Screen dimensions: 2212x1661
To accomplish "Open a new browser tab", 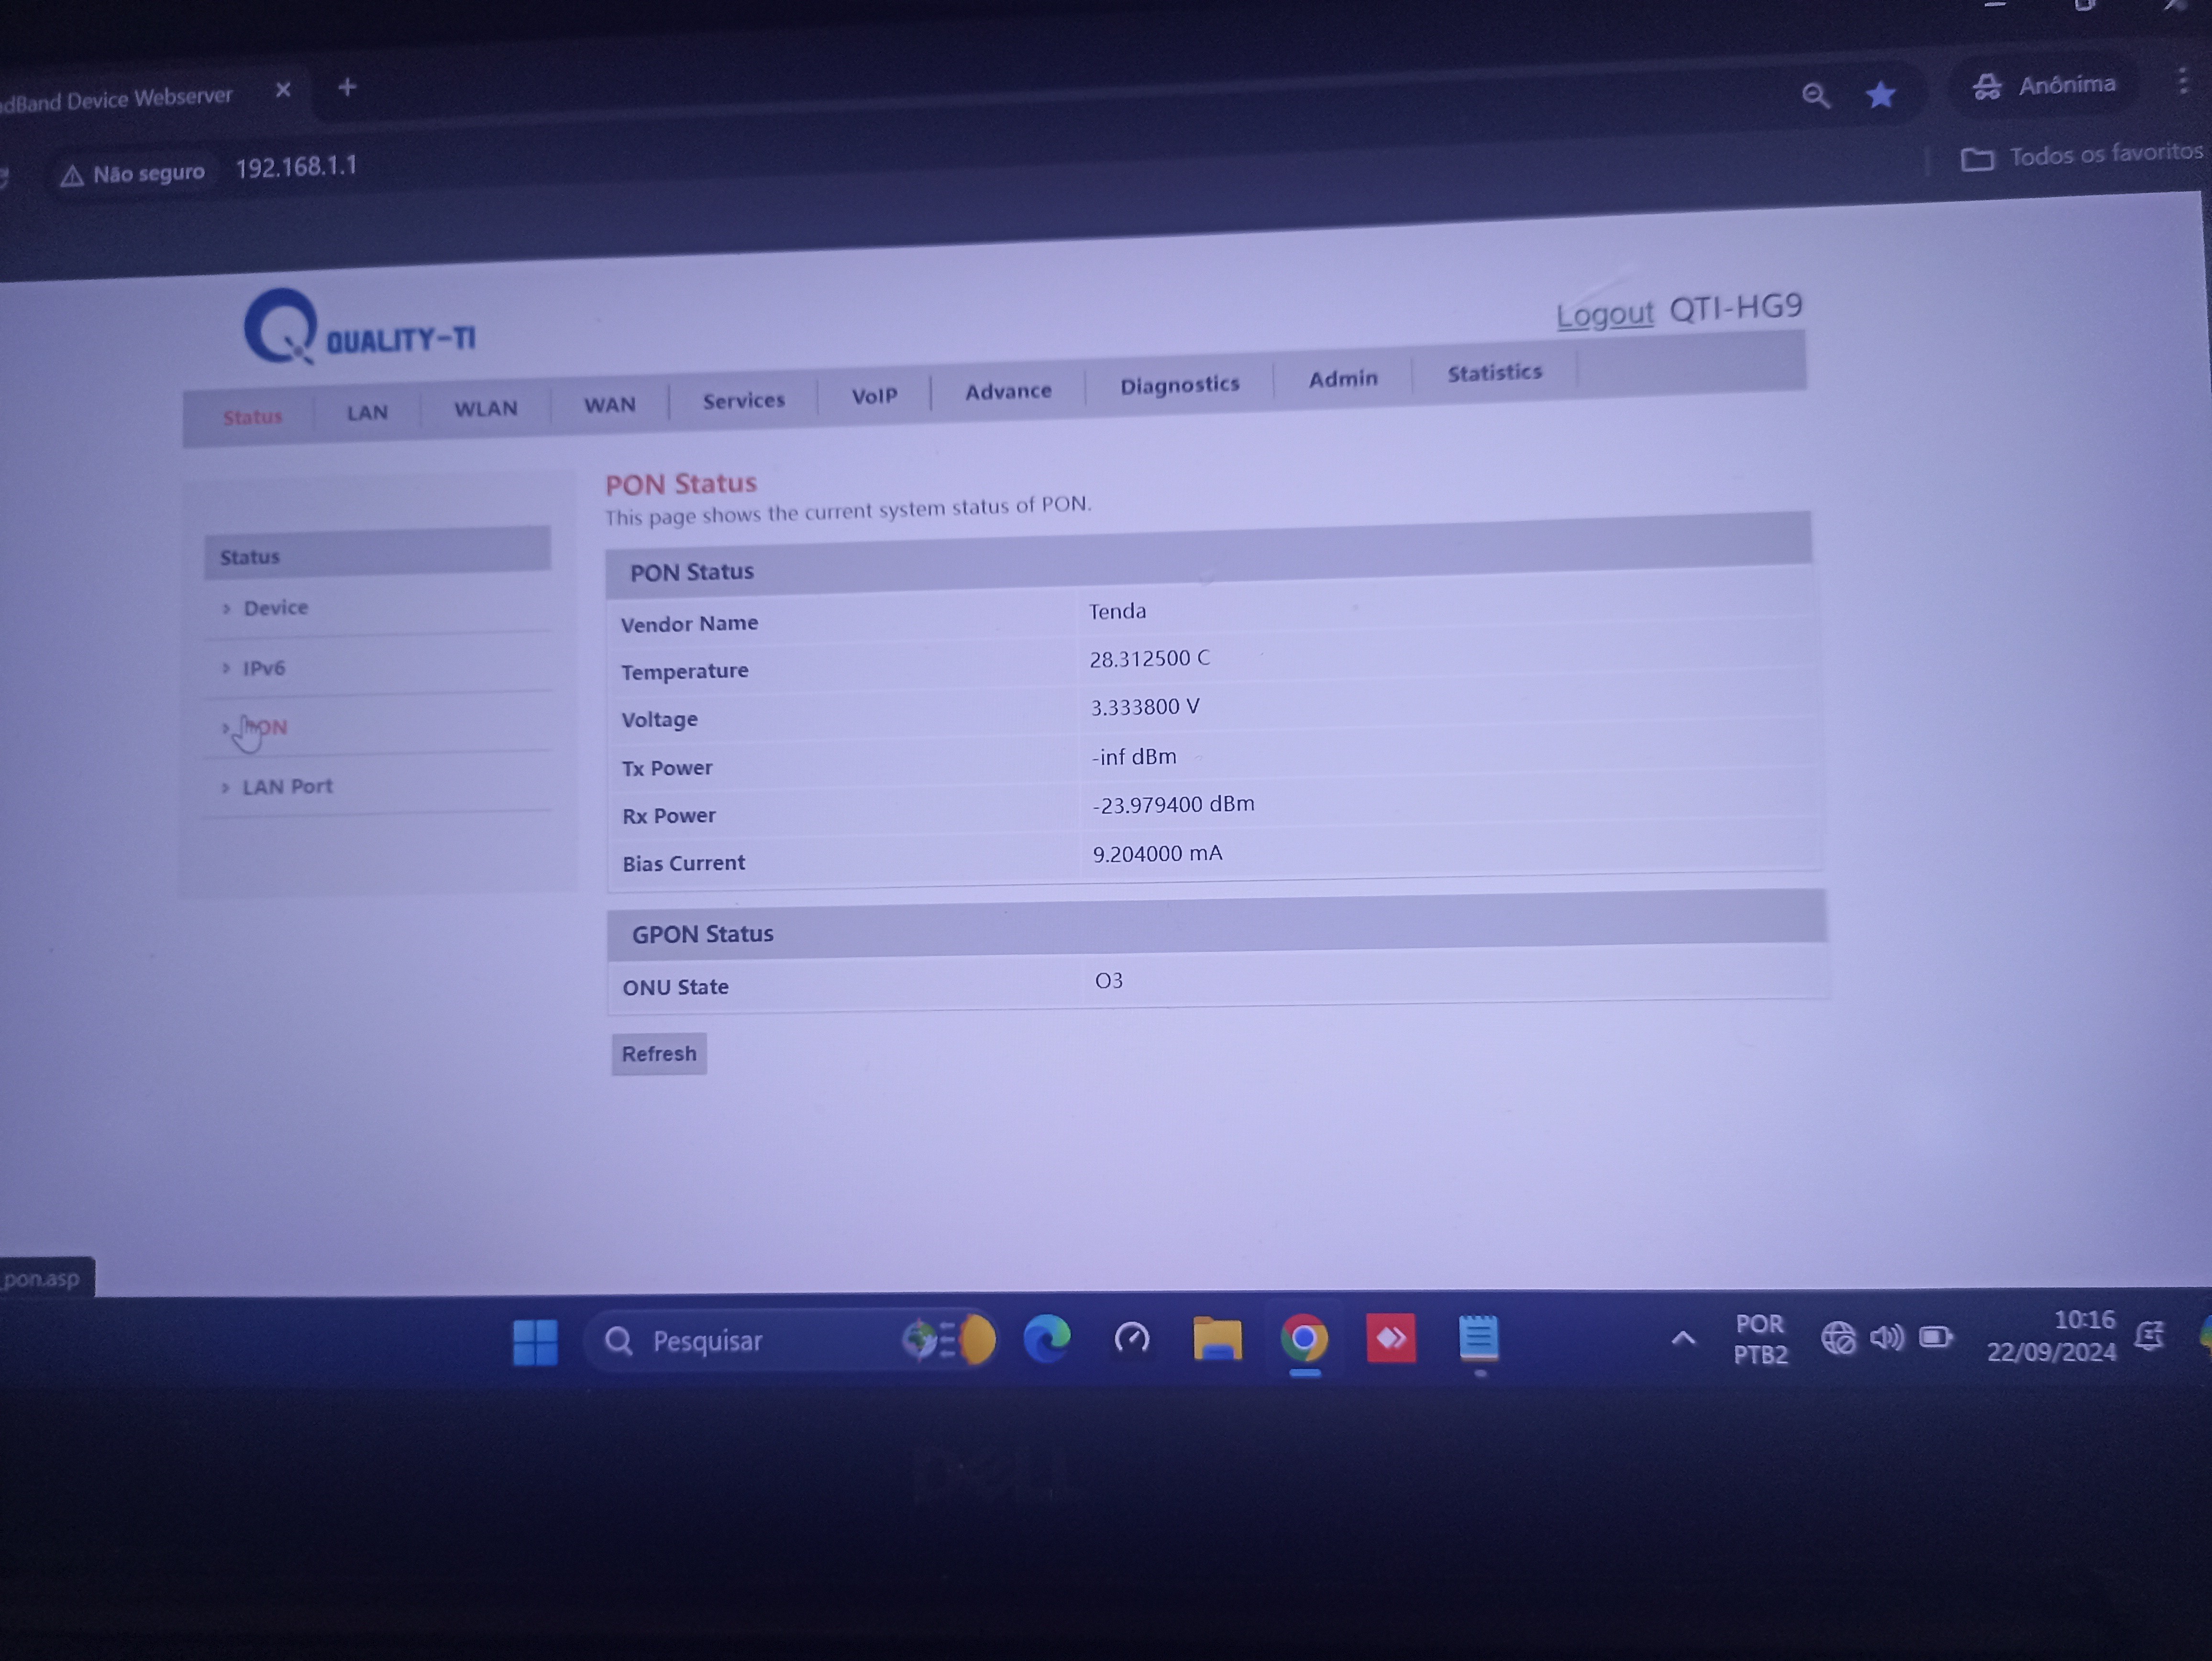I will (347, 88).
